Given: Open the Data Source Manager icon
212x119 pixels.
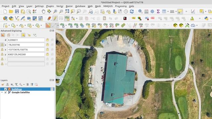Looking at the screenshot, I should (5, 19).
